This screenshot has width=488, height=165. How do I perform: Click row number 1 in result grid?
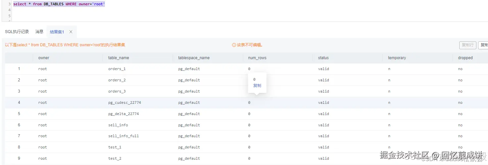(x=19, y=69)
